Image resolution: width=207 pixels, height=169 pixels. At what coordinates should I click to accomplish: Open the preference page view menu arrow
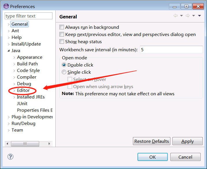[x=200, y=16]
